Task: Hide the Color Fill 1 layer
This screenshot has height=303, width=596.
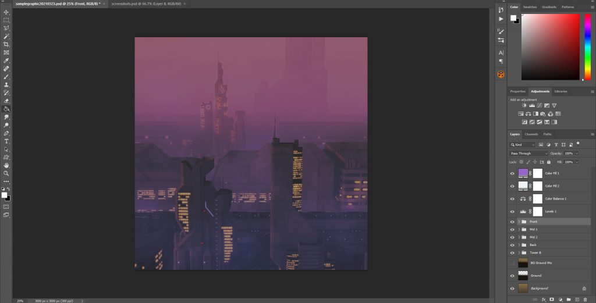Action: tap(512, 173)
